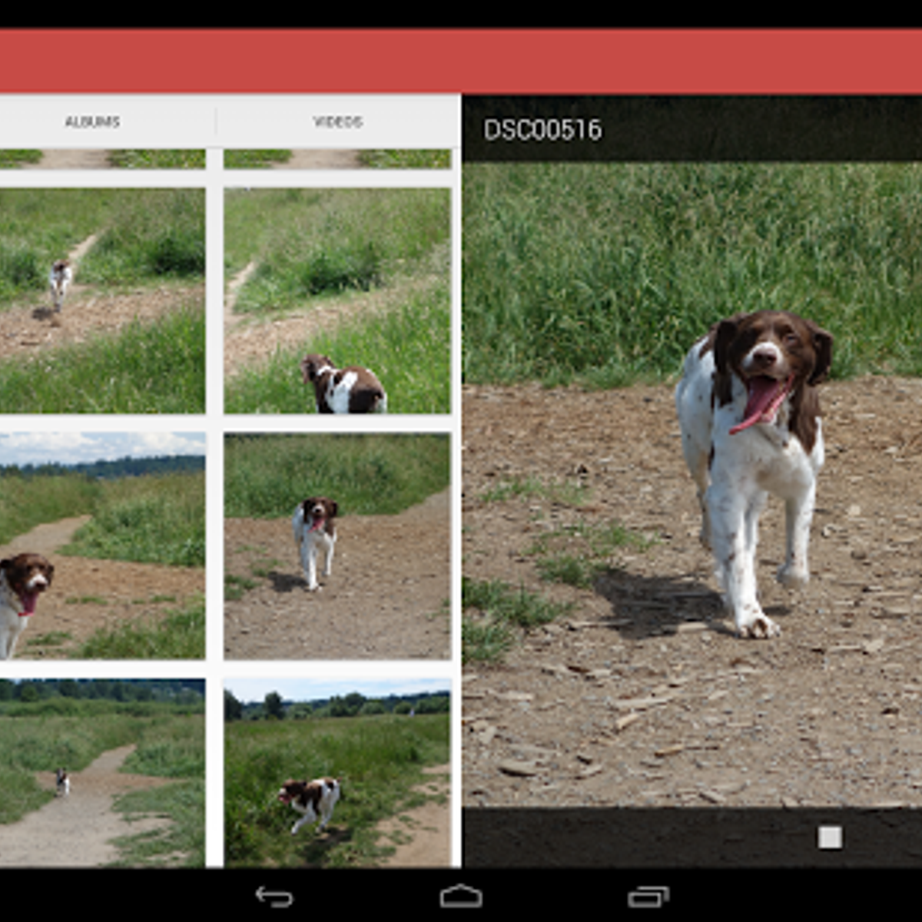
Task: Open the recent apps navigation icon
Action: [x=648, y=896]
